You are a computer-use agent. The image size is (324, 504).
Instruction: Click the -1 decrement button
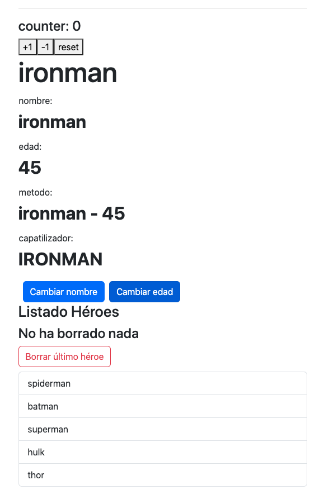click(x=45, y=47)
